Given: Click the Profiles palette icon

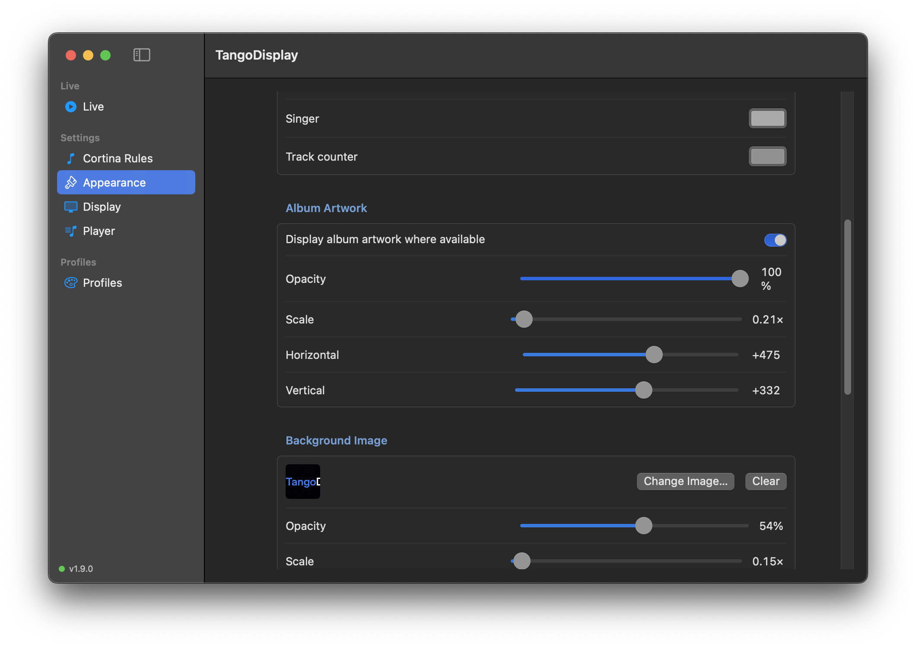Looking at the screenshot, I should click(x=71, y=283).
